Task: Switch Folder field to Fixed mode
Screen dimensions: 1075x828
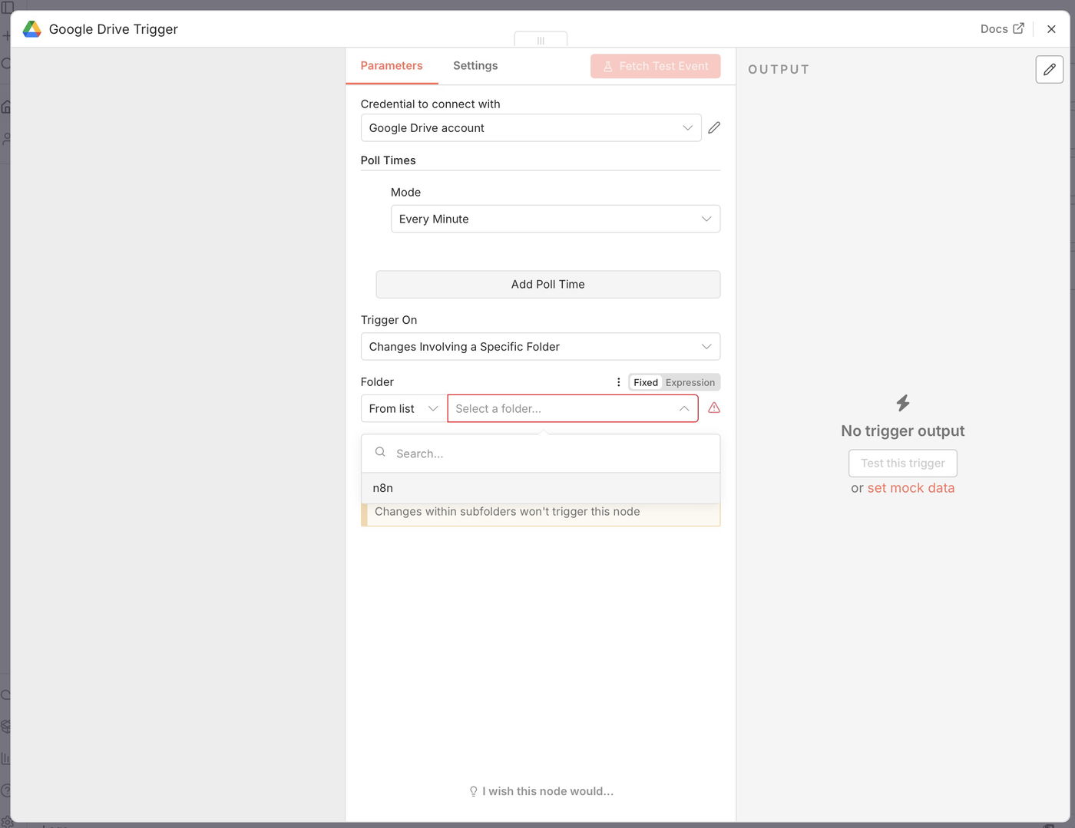Action: pyautogui.click(x=646, y=382)
